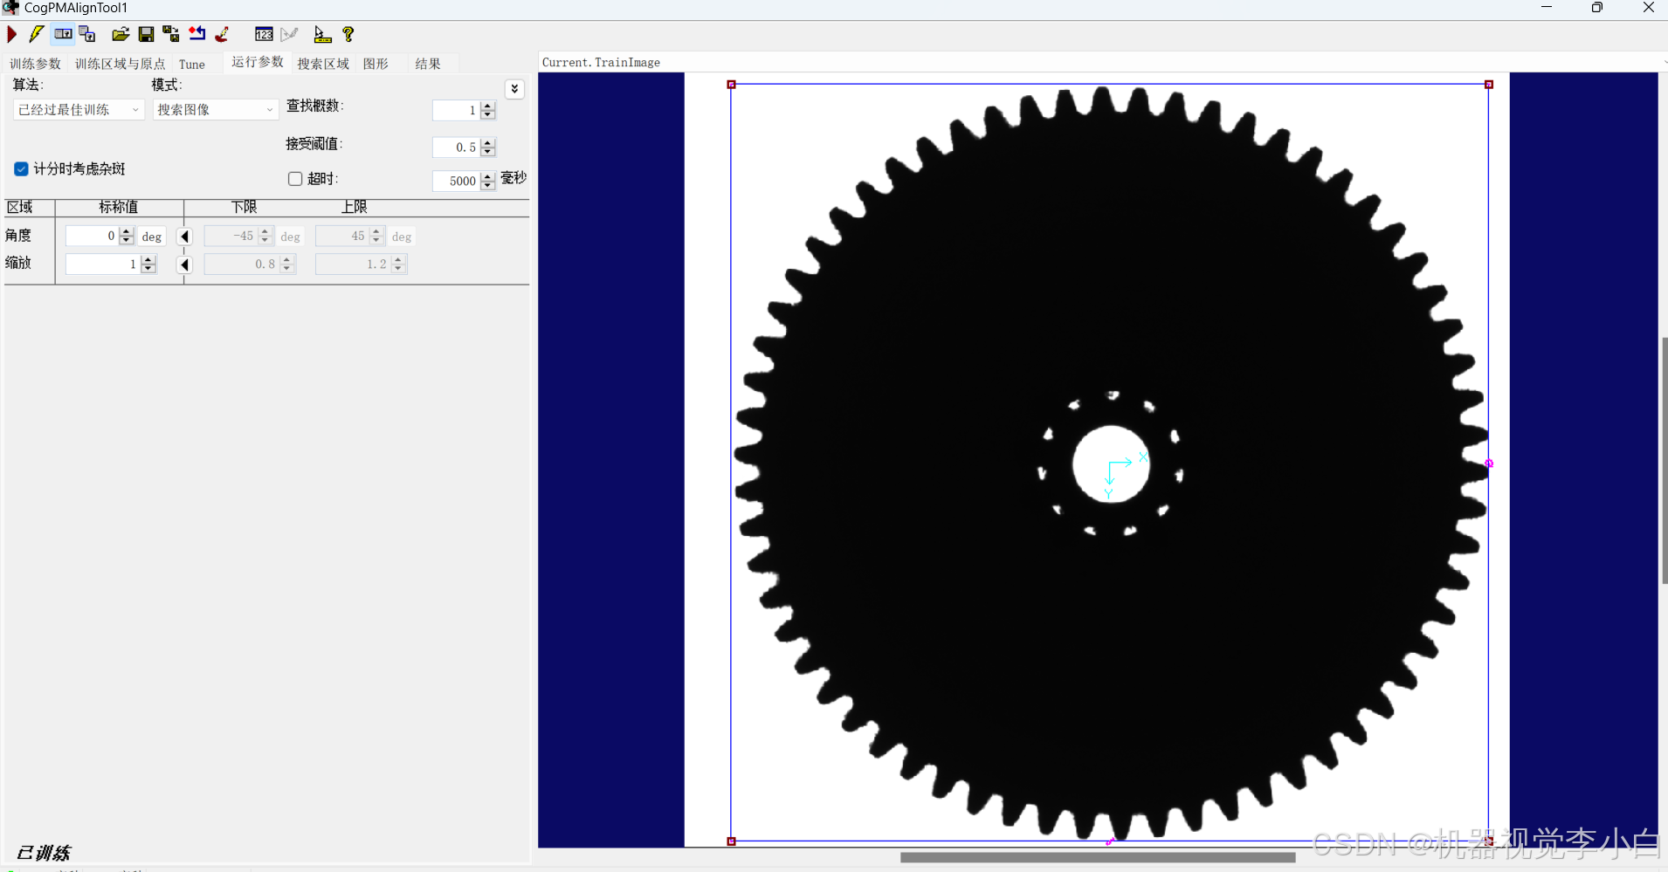The height and width of the screenshot is (872, 1668).
Task: Click the angle lower limit field showing -45
Action: tap(231, 236)
